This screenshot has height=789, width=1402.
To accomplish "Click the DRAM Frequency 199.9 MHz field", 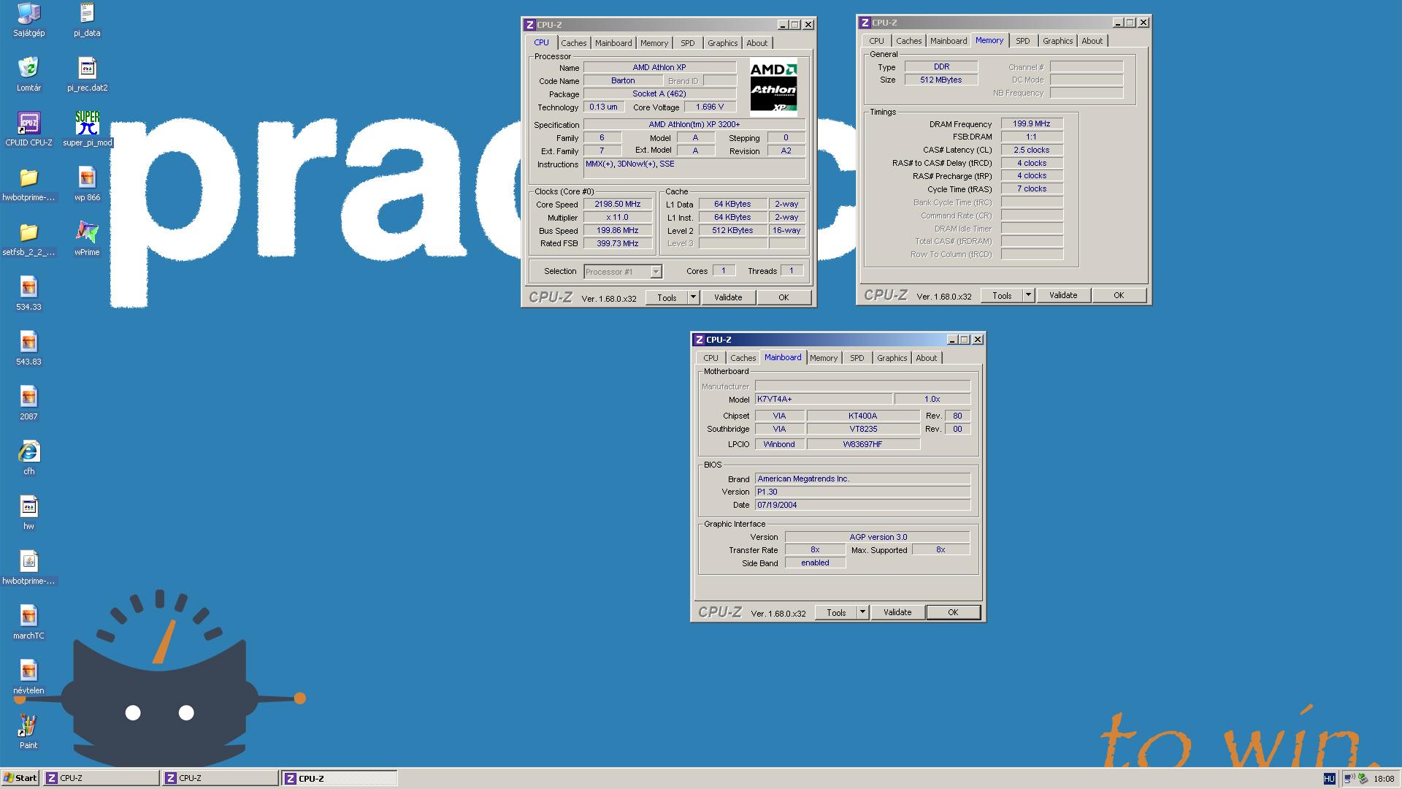I will coord(1031,123).
